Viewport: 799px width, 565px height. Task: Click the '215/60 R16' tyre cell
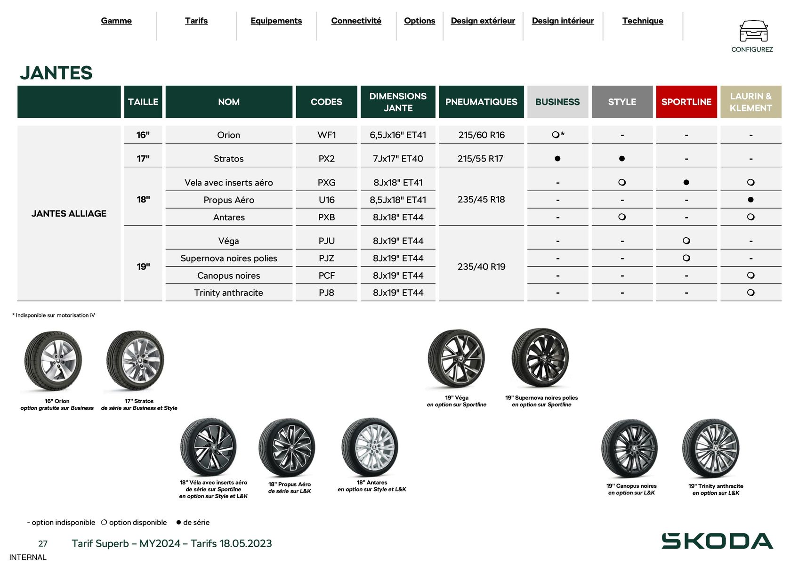point(481,135)
